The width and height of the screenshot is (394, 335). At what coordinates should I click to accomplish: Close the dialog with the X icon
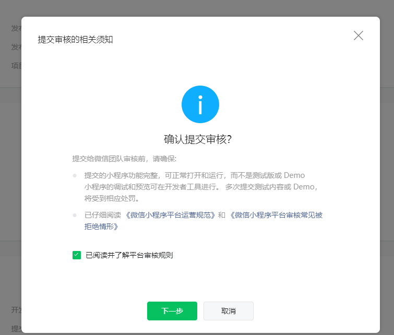pos(358,35)
